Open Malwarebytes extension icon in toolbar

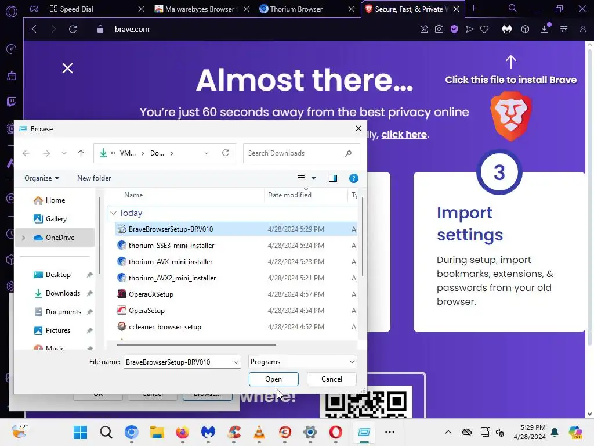[507, 29]
